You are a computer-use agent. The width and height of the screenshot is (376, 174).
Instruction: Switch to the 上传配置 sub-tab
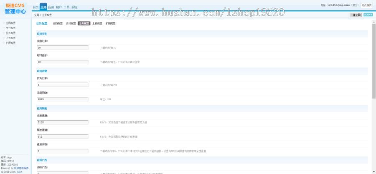pyautogui.click(x=97, y=23)
